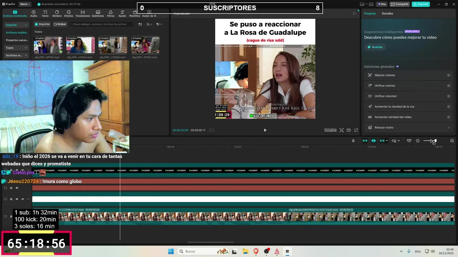
Task: Open the Ajuste tab
Action: (122, 14)
